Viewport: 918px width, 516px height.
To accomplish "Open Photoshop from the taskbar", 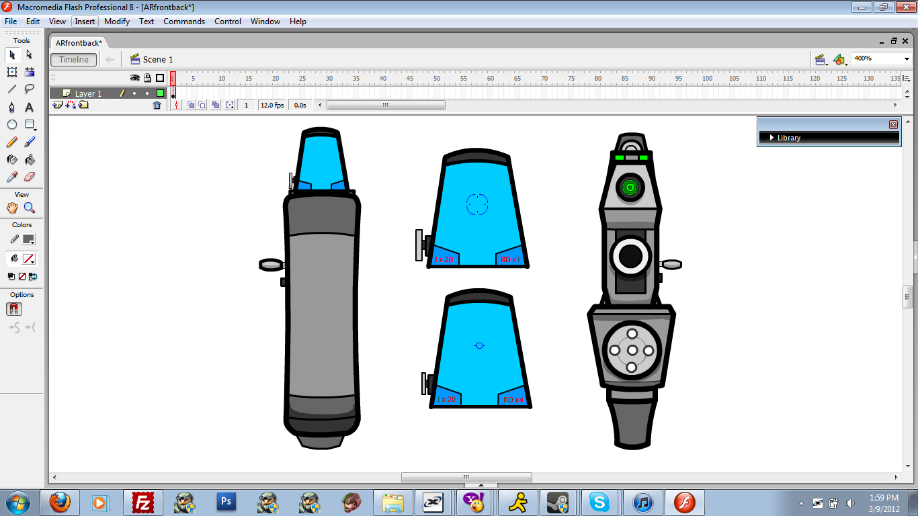I will [x=226, y=502].
